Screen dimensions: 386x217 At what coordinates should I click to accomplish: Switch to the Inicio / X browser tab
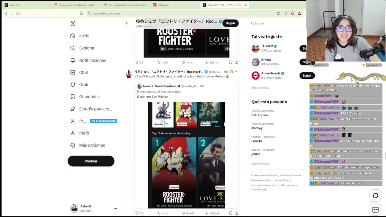tap(25, 5)
